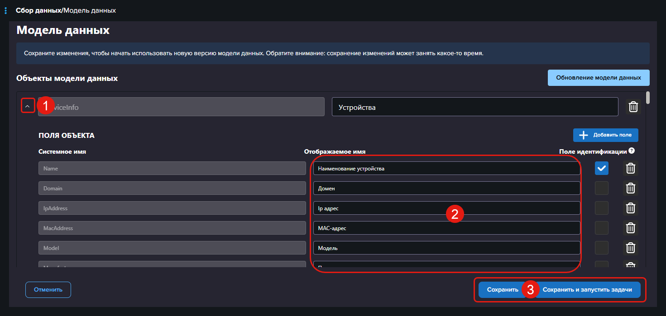Delete the Name field row
Screen dimensions: 666x316
click(x=630, y=168)
